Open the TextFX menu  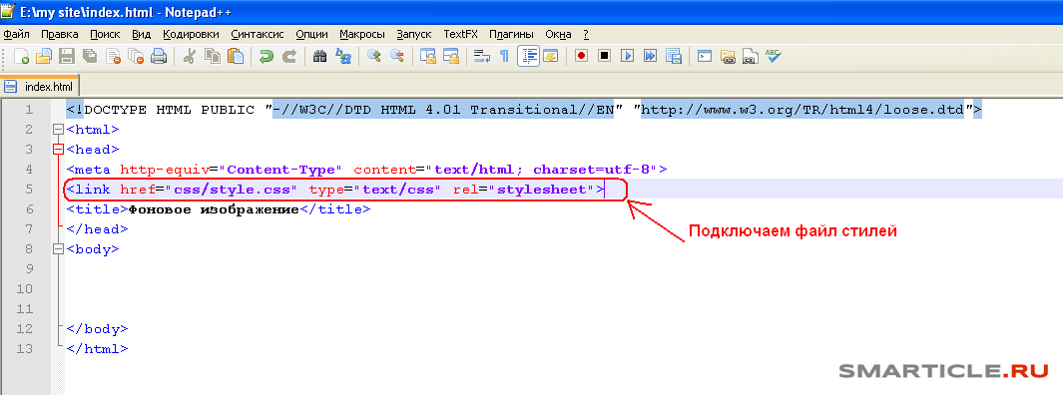tap(460, 34)
